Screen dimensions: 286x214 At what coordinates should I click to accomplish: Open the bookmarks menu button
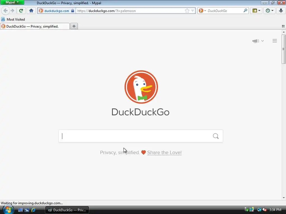tap(256, 11)
